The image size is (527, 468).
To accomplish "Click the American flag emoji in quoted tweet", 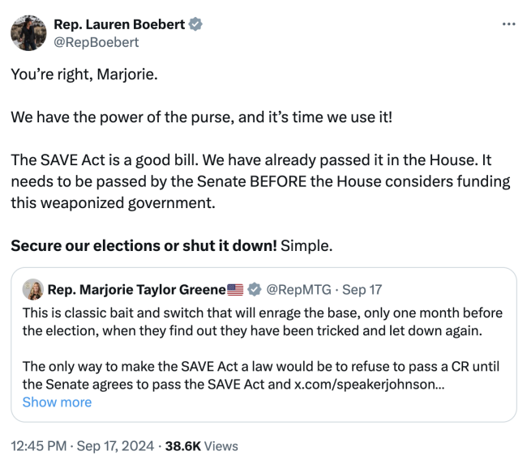I will click(x=236, y=289).
